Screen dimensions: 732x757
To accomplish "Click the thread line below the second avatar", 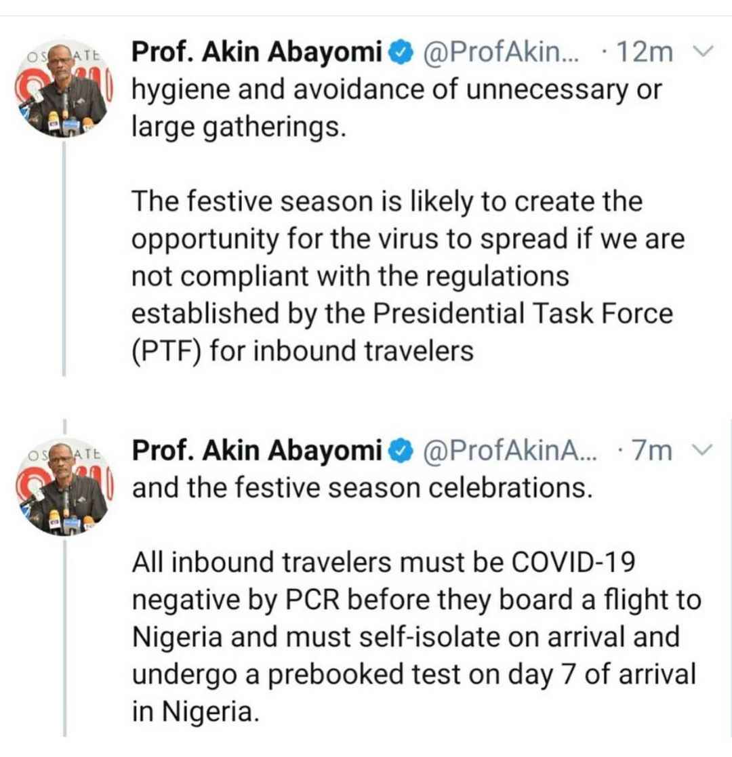I will [x=64, y=637].
